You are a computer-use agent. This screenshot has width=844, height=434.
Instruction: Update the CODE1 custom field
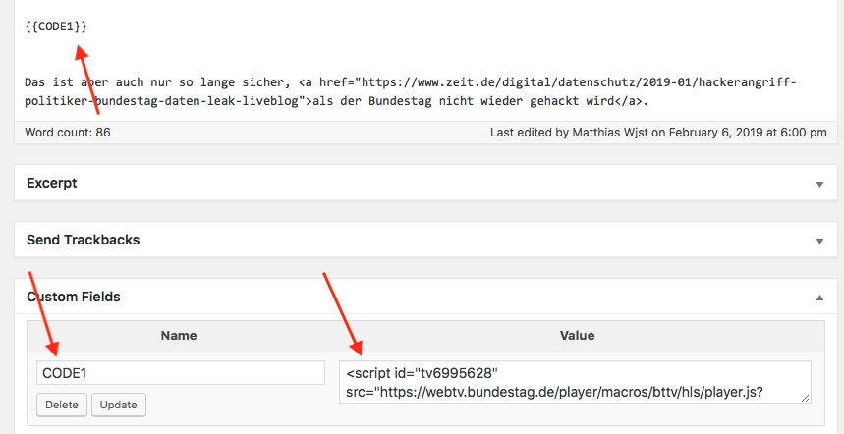(x=119, y=405)
